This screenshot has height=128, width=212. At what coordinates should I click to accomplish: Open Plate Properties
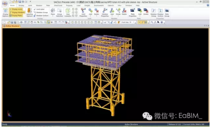click(x=133, y=13)
